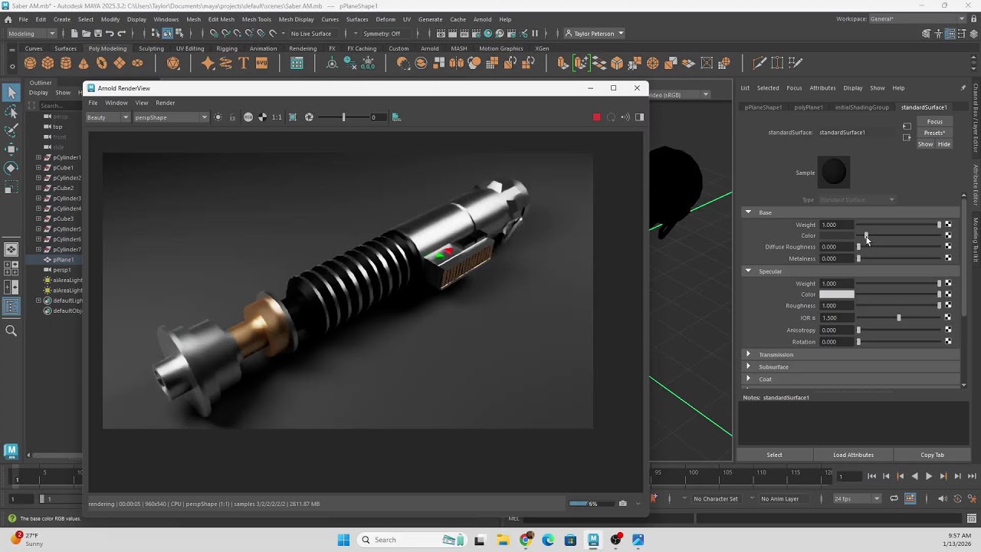Expand pCylinder1 in the Outliner
981x552 pixels.
pyautogui.click(x=38, y=157)
